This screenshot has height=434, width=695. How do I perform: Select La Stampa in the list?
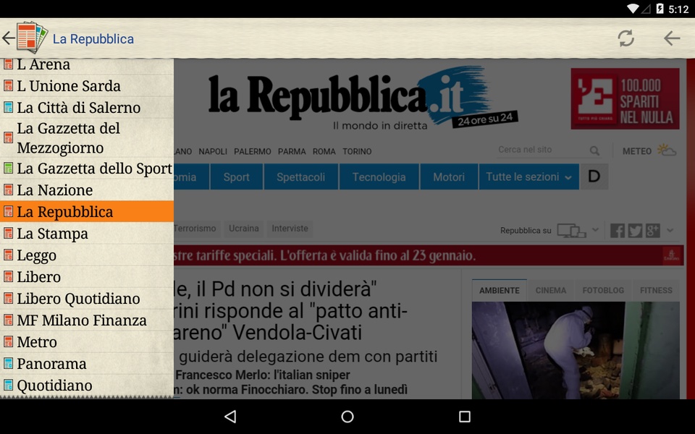87,234
